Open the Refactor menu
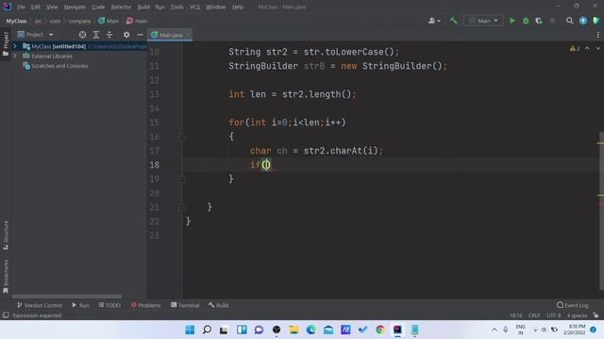 point(121,7)
